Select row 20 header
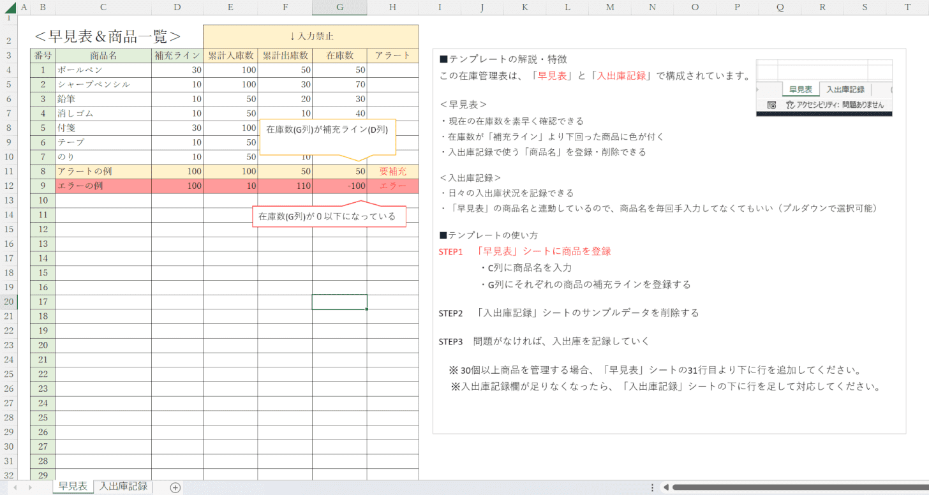The image size is (929, 495). pyautogui.click(x=8, y=302)
